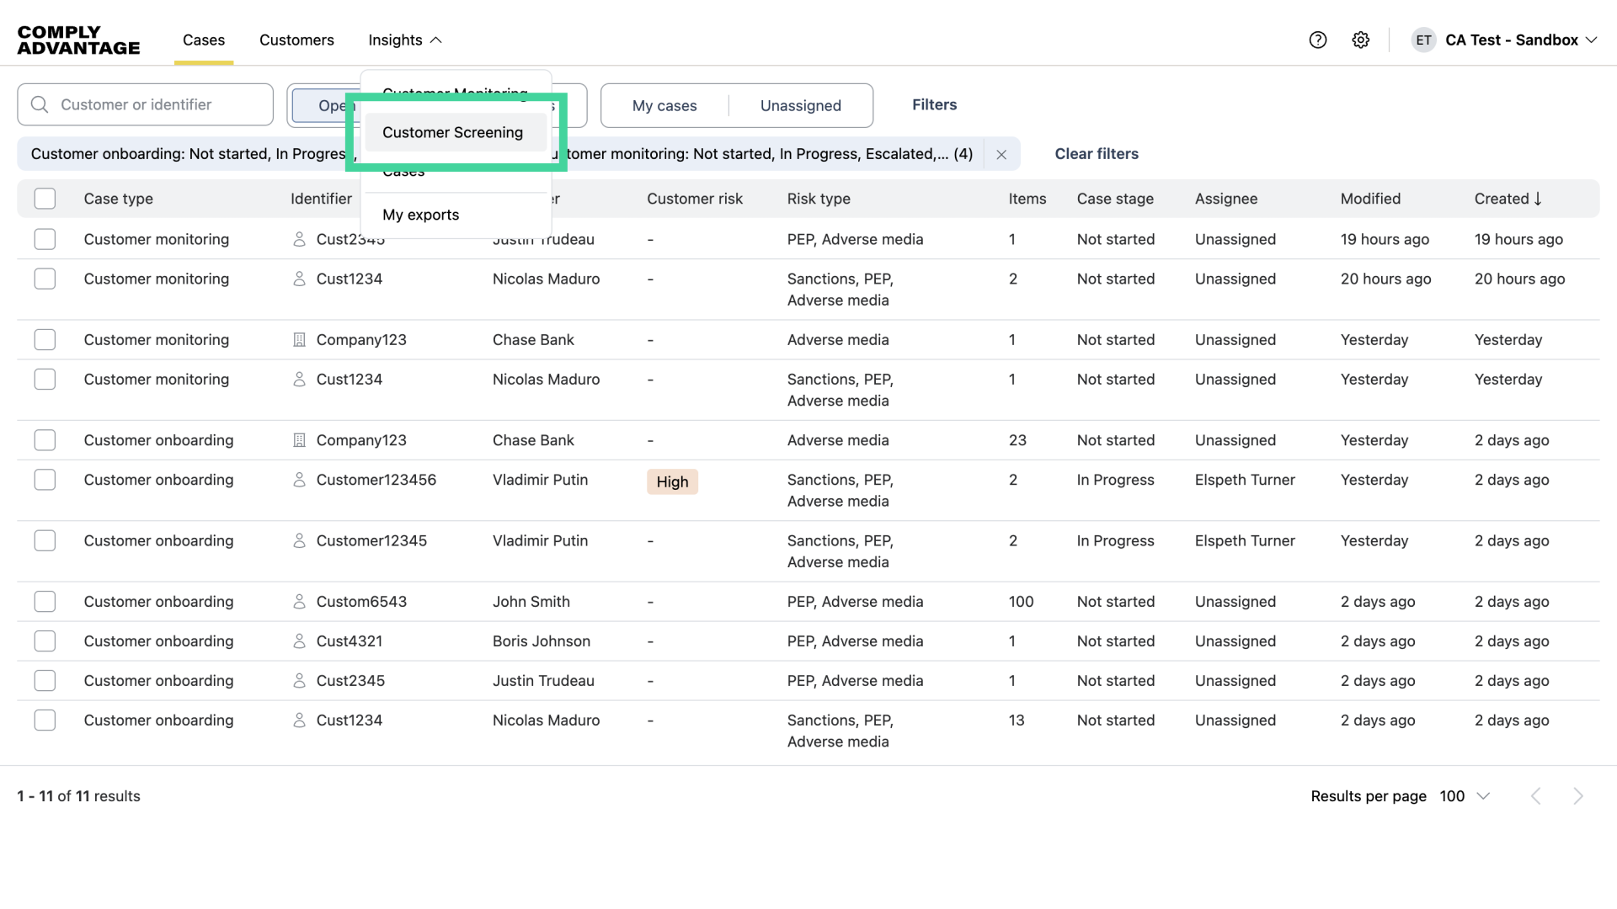This screenshot has width=1617, height=909.
Task: Open the settings gear icon
Action: (x=1361, y=40)
